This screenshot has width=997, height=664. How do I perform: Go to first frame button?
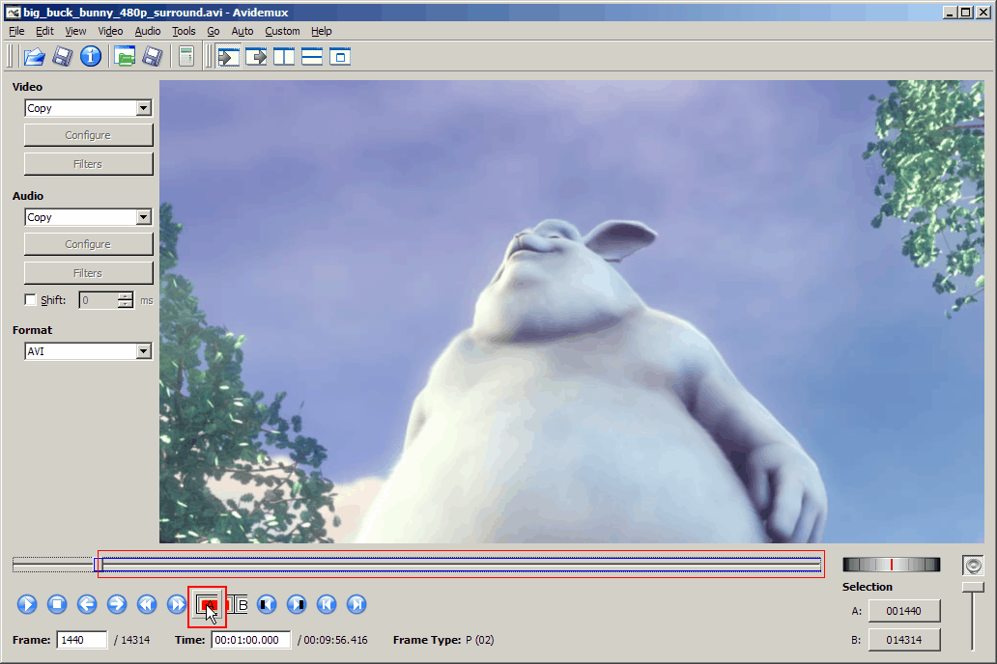click(x=327, y=604)
